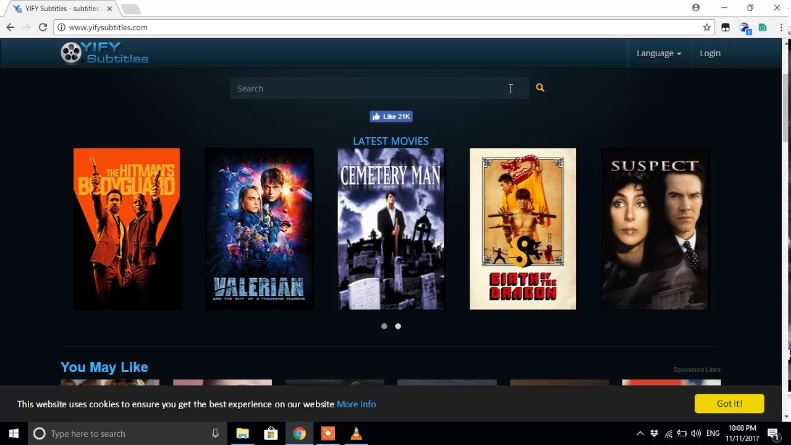Open The Hitman's Bodyguard poster

pyautogui.click(x=127, y=229)
